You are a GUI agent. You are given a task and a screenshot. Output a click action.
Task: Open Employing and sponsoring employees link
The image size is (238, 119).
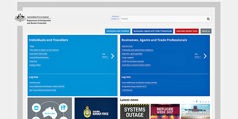(x=138, y=50)
